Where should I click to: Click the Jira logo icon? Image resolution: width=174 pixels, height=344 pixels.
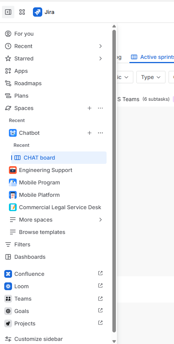(x=38, y=12)
